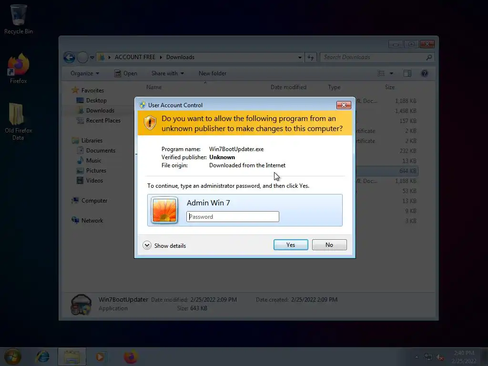Select Libraries in the navigation pane
The image size is (488, 366).
[92, 141]
